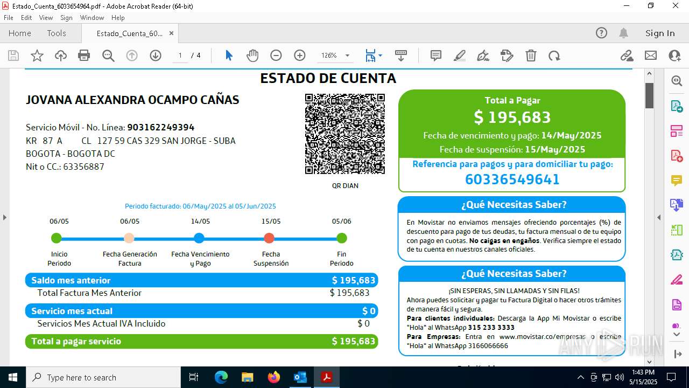
Task: Expand the left navigation pane arrow
Action: click(x=4, y=217)
